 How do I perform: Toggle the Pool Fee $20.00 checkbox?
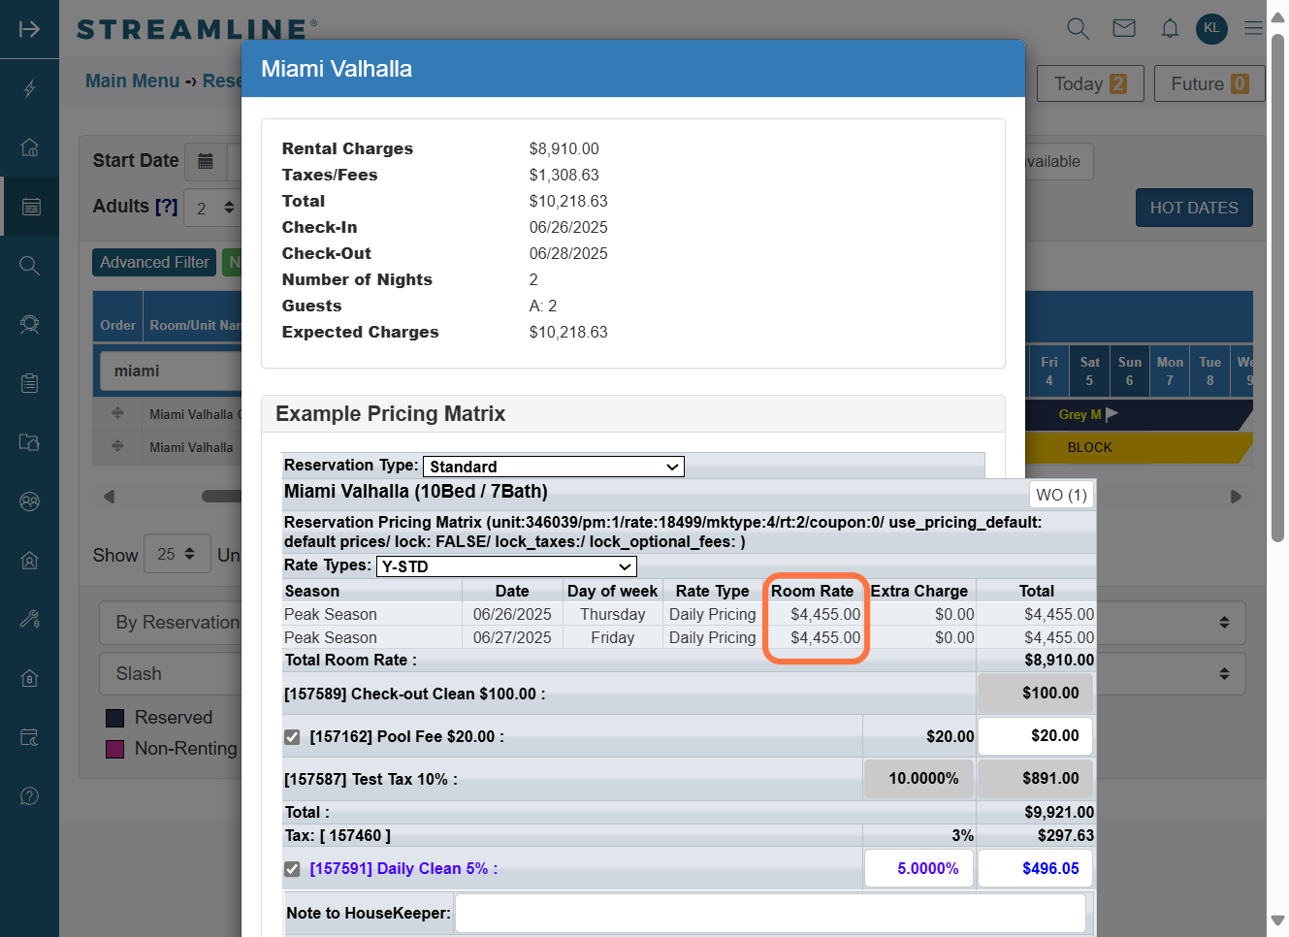pyautogui.click(x=292, y=737)
